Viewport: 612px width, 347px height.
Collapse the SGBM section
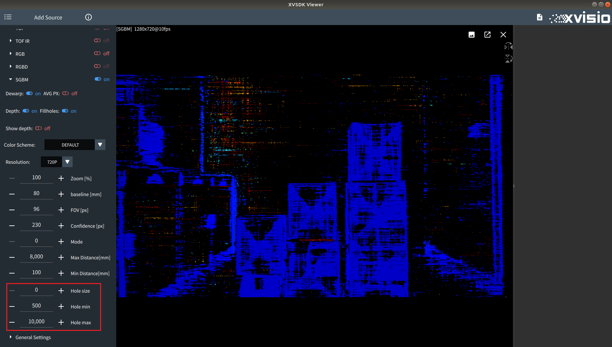[11, 79]
